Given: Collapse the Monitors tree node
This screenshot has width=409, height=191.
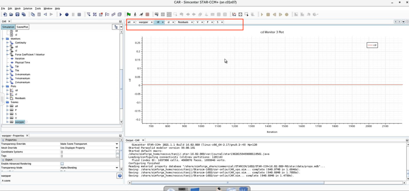Looking at the screenshot, I should [3, 39].
